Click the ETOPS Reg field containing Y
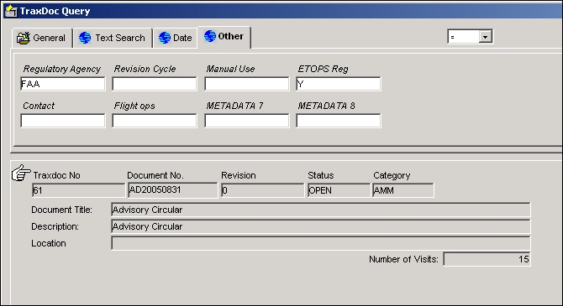Image resolution: width=563 pixels, height=306 pixels. pyautogui.click(x=339, y=84)
